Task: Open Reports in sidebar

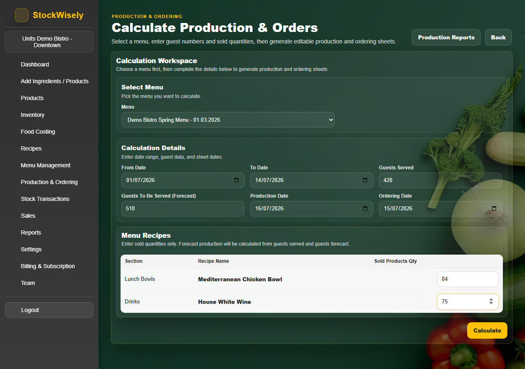Action: click(x=31, y=232)
